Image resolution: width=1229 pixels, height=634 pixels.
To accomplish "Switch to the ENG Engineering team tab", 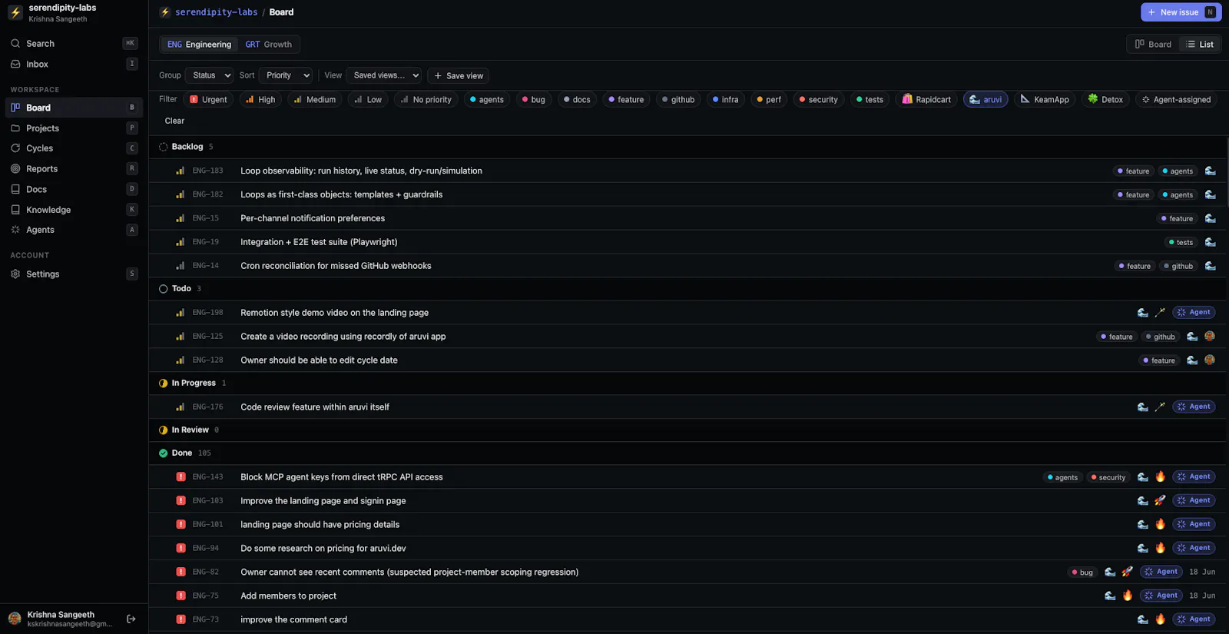I will [199, 45].
